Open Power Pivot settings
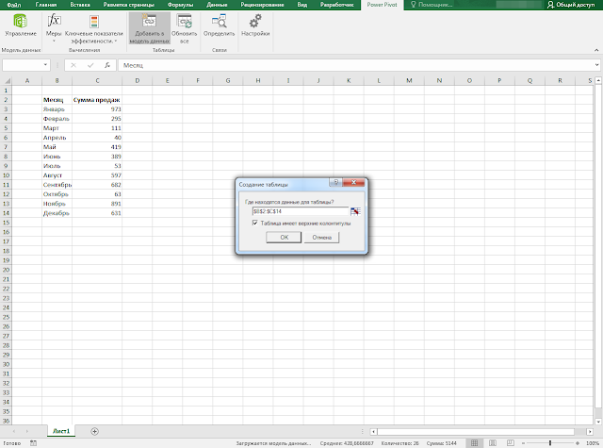603x448 pixels. (255, 25)
